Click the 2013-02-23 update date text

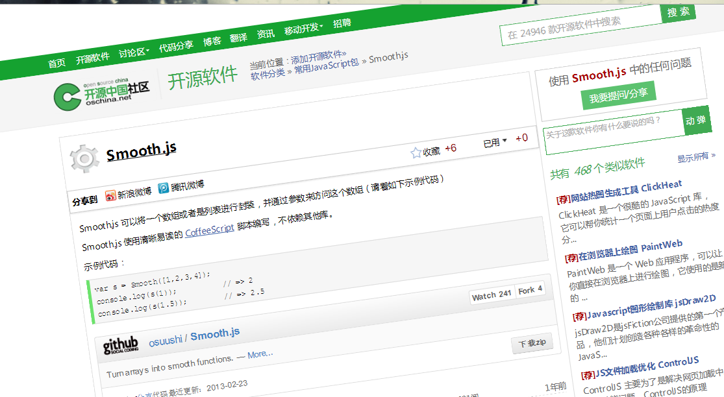click(227, 385)
